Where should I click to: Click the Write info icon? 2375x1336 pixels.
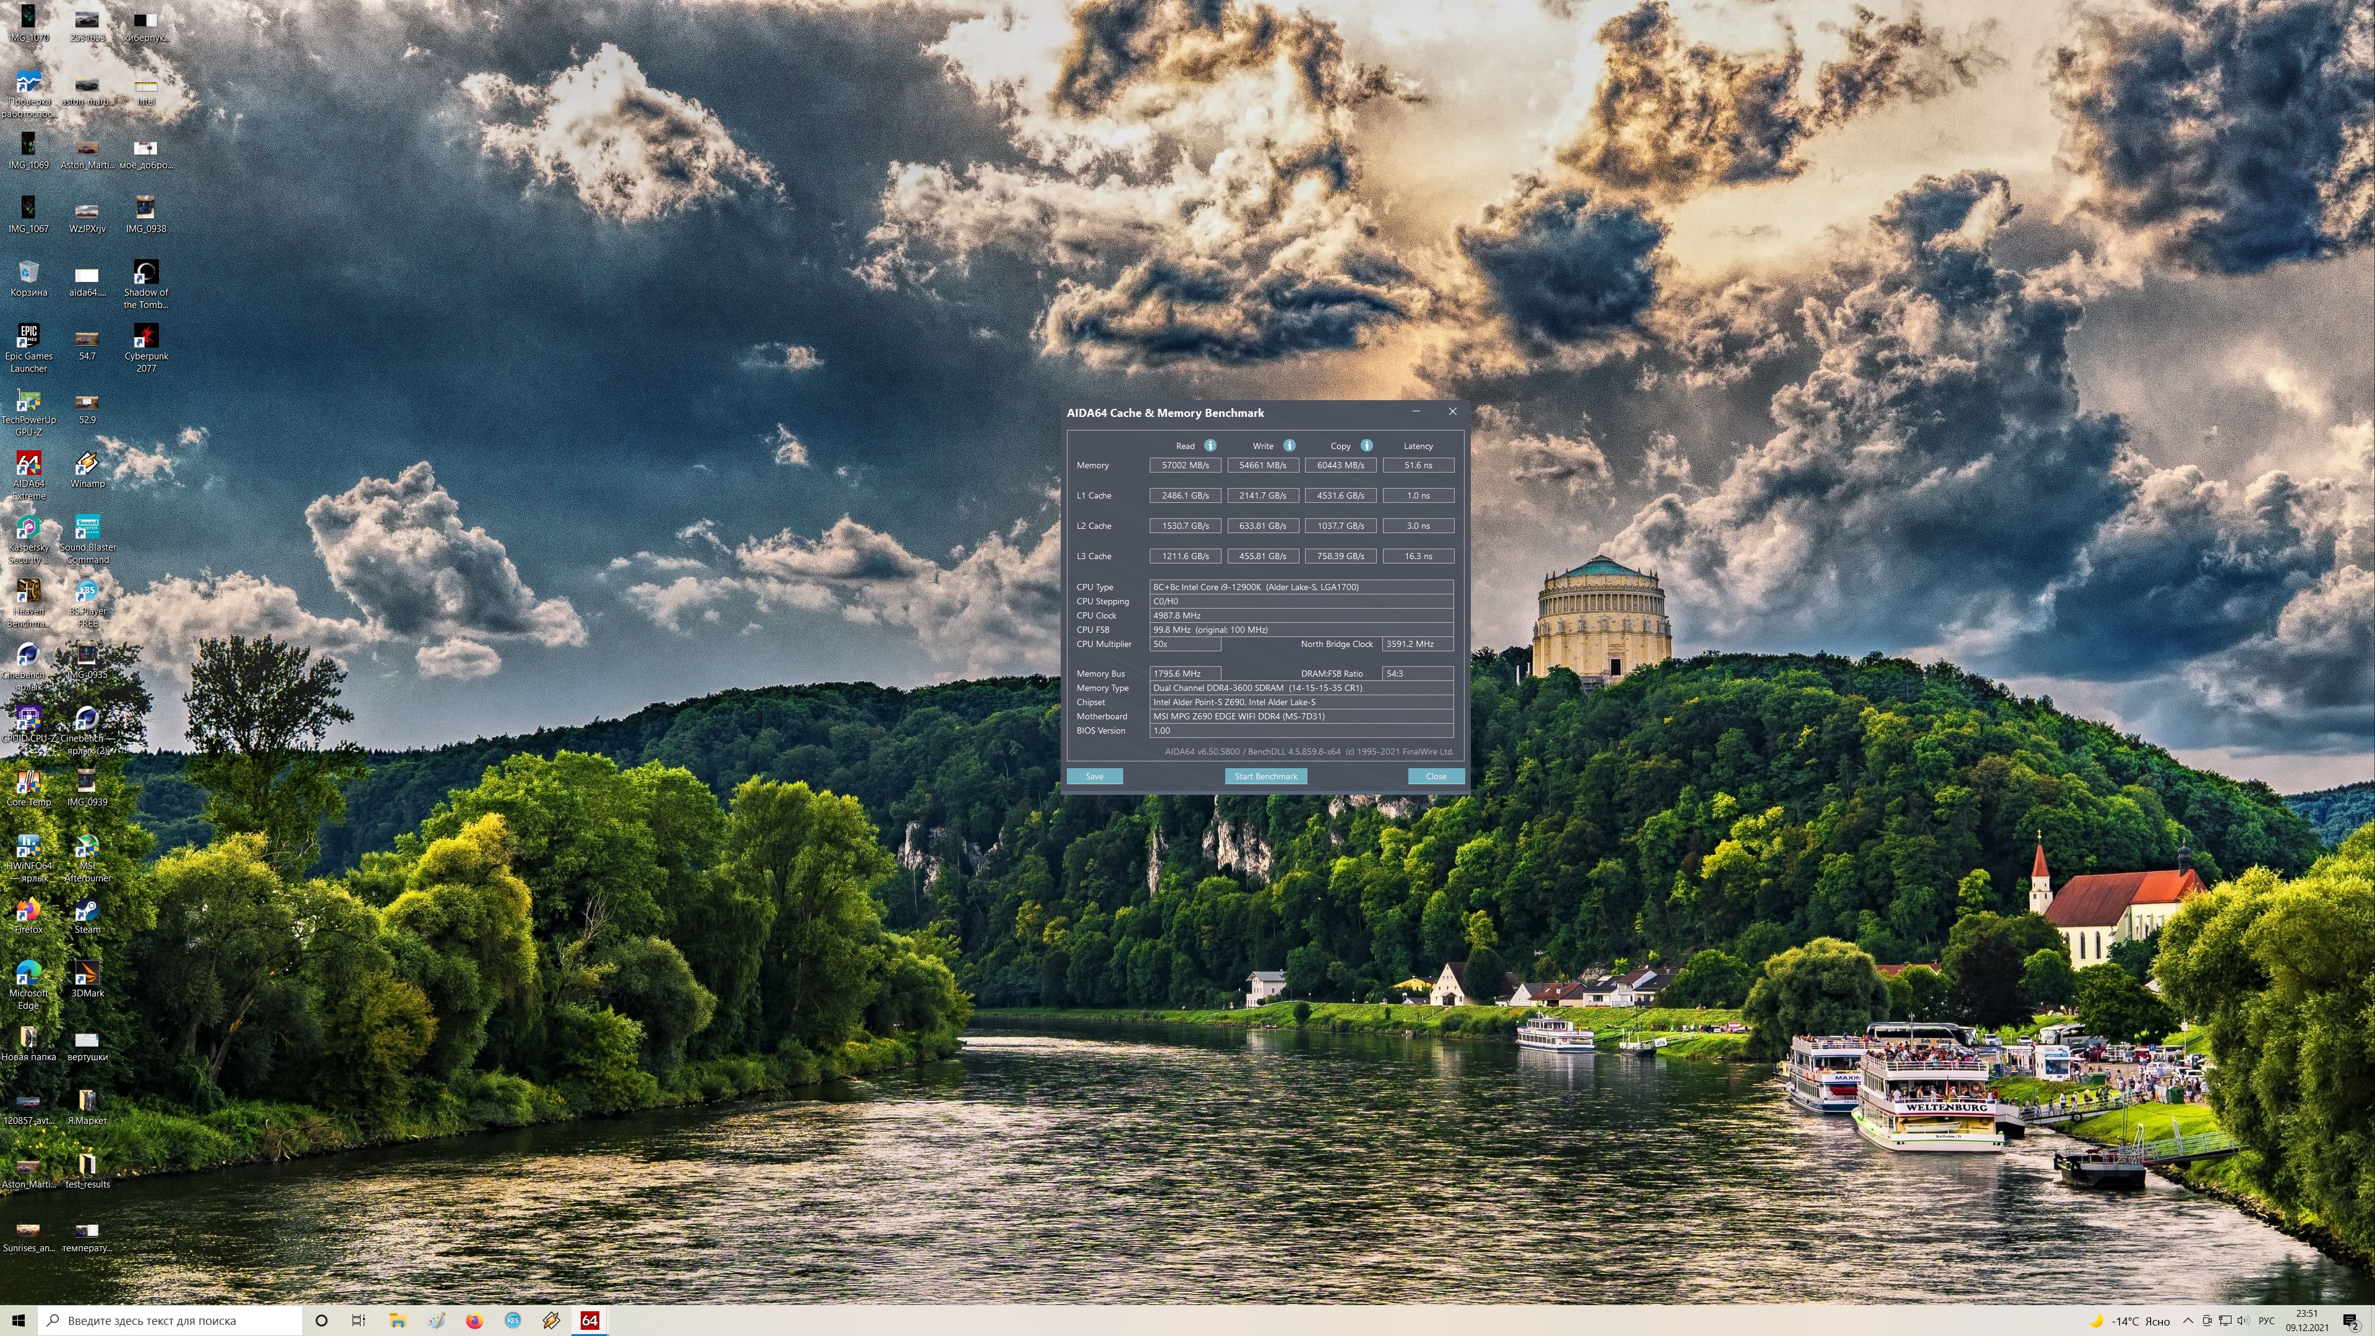[1289, 445]
